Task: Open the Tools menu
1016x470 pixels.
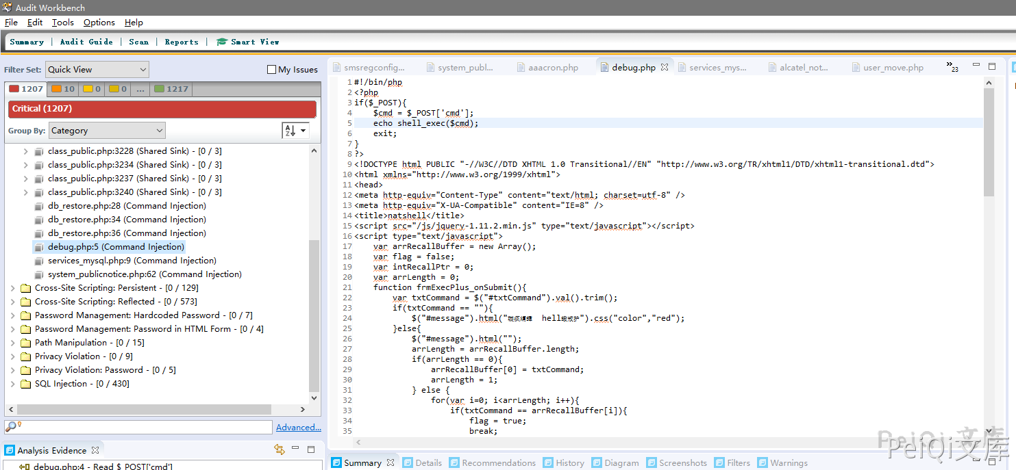Action: [x=62, y=23]
